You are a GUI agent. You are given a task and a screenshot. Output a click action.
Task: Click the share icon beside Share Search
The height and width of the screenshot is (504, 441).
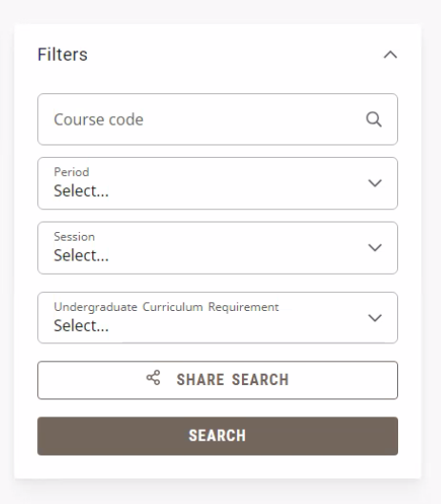[153, 378]
